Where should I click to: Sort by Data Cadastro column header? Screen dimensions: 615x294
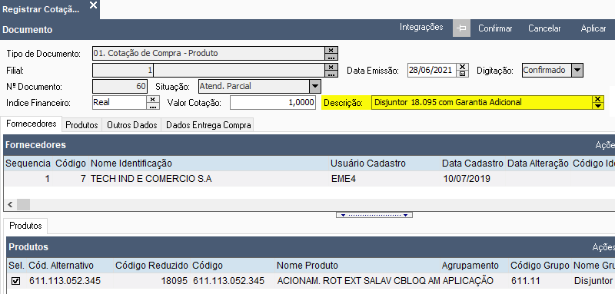pos(472,164)
